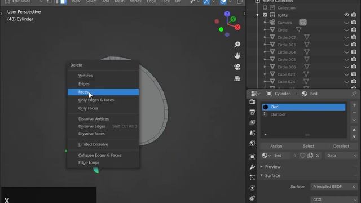Choose Edges in the Delete menu
This screenshot has height=203, width=361.
(x=103, y=84)
